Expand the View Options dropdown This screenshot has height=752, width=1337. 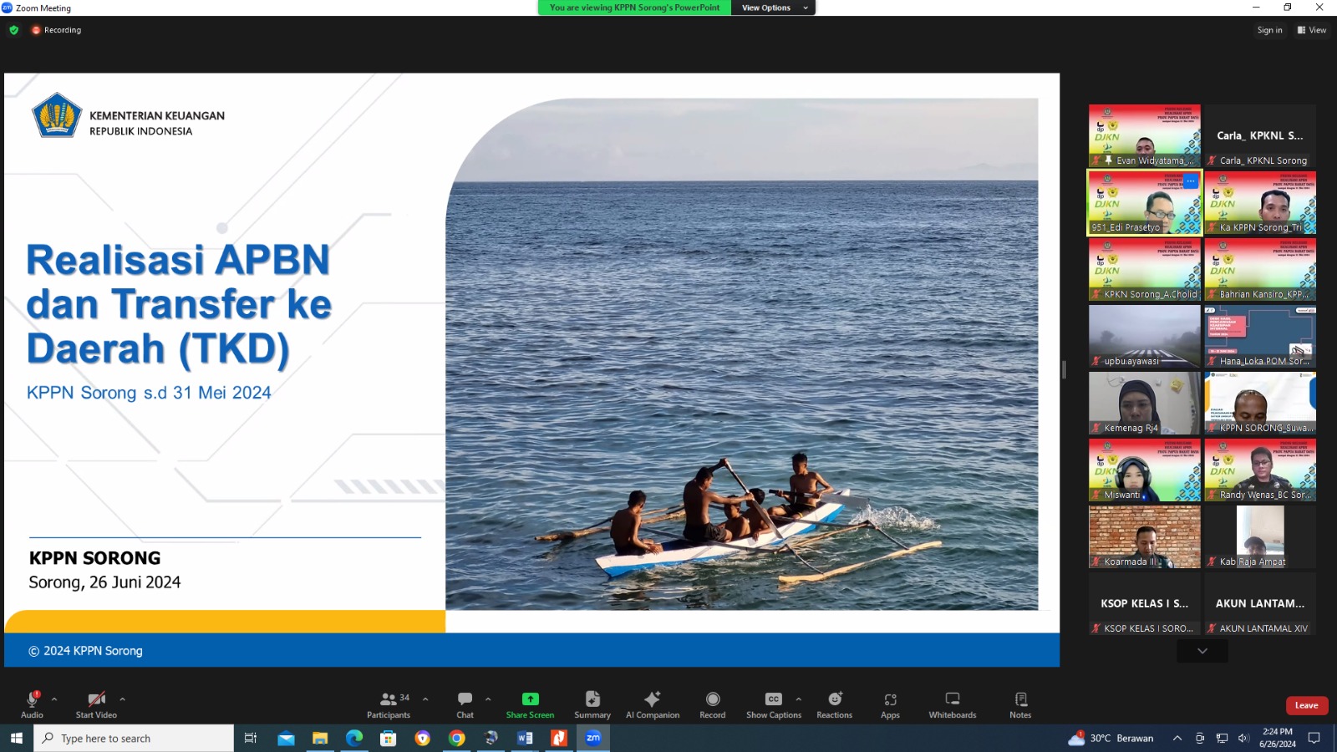point(773,8)
